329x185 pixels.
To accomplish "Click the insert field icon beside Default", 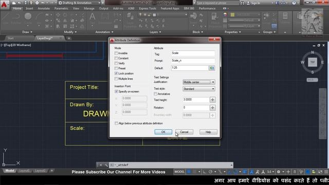I will [212, 68].
